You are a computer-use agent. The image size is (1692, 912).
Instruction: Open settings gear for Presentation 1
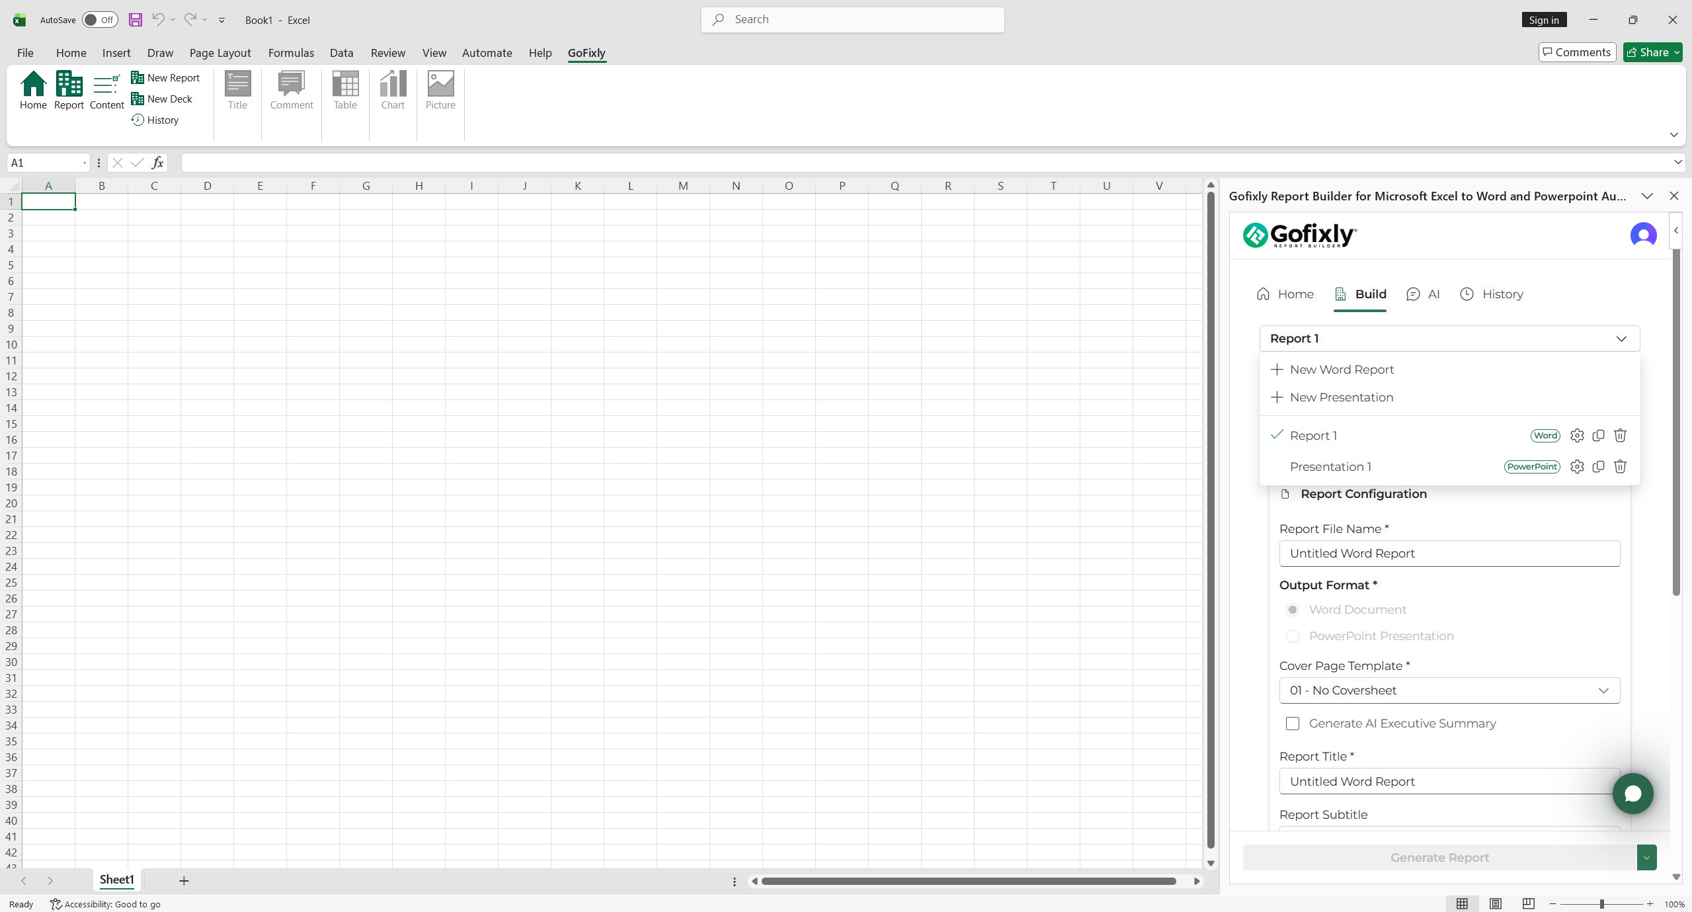1577,466
